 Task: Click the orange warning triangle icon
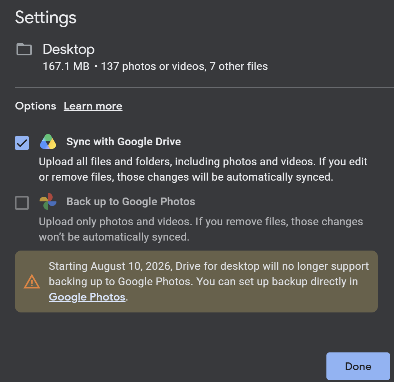coord(31,282)
